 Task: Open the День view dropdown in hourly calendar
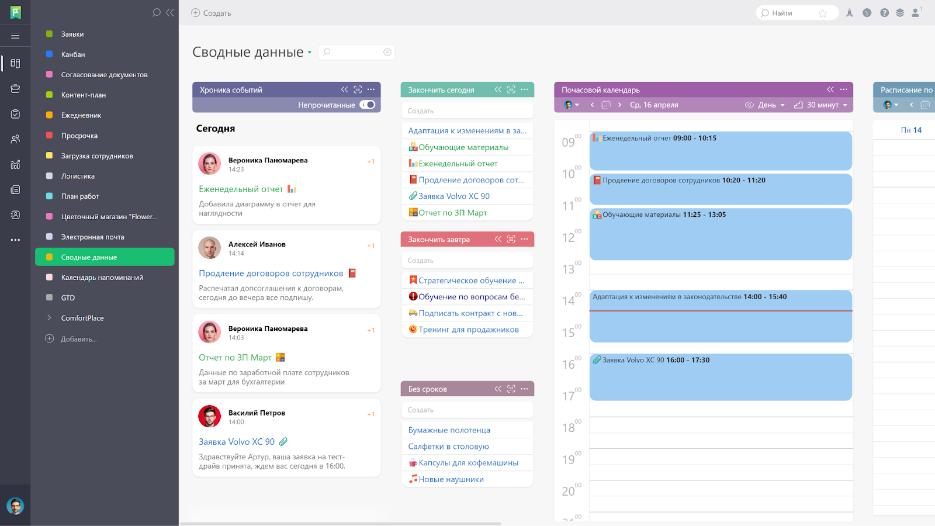(x=769, y=105)
